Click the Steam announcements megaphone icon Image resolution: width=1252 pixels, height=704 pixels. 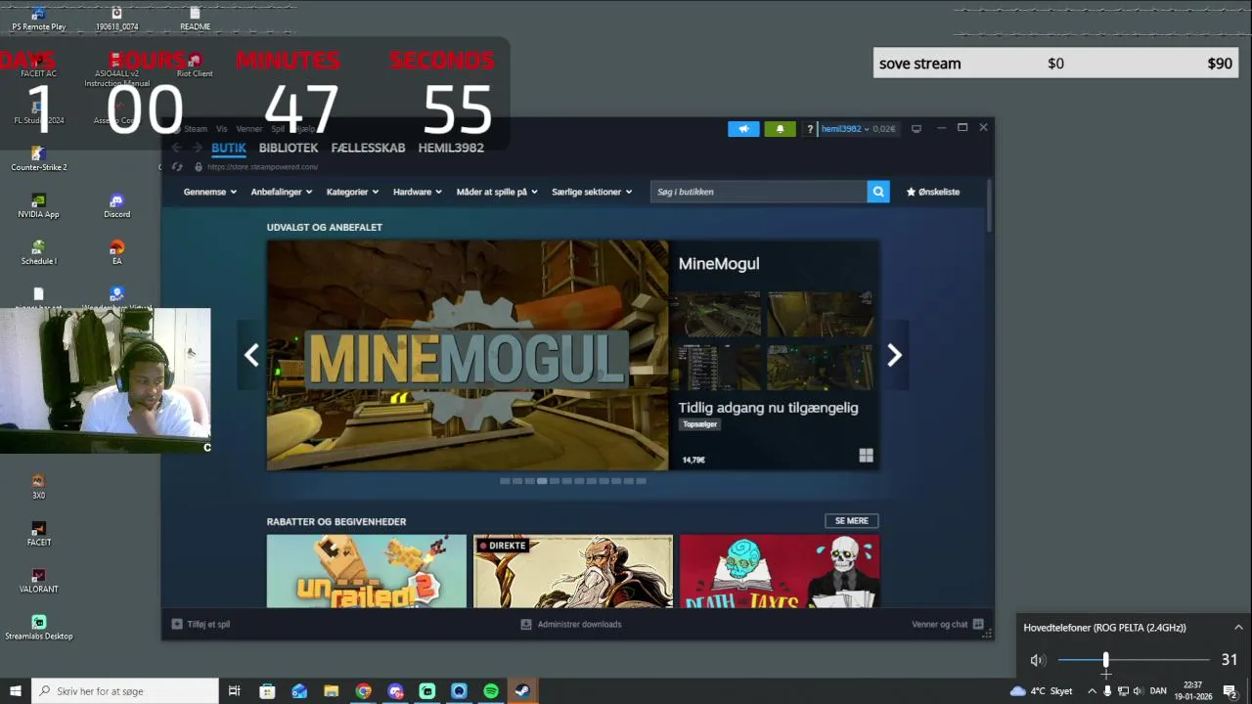[743, 129]
